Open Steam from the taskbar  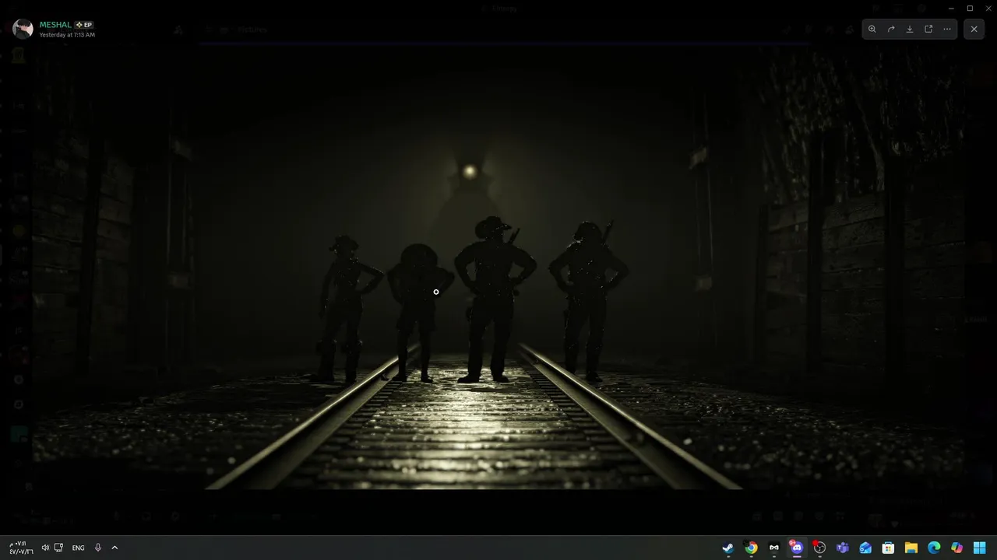pos(727,548)
